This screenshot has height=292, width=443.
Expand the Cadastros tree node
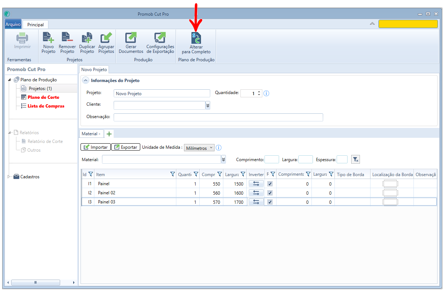click(9, 177)
